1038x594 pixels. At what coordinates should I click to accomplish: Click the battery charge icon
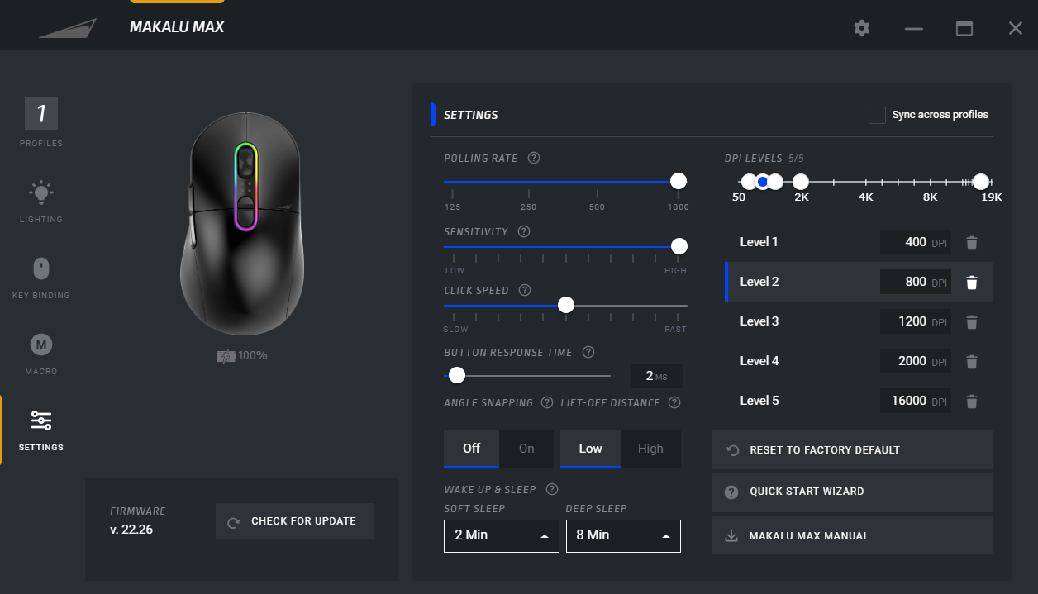pyautogui.click(x=226, y=356)
